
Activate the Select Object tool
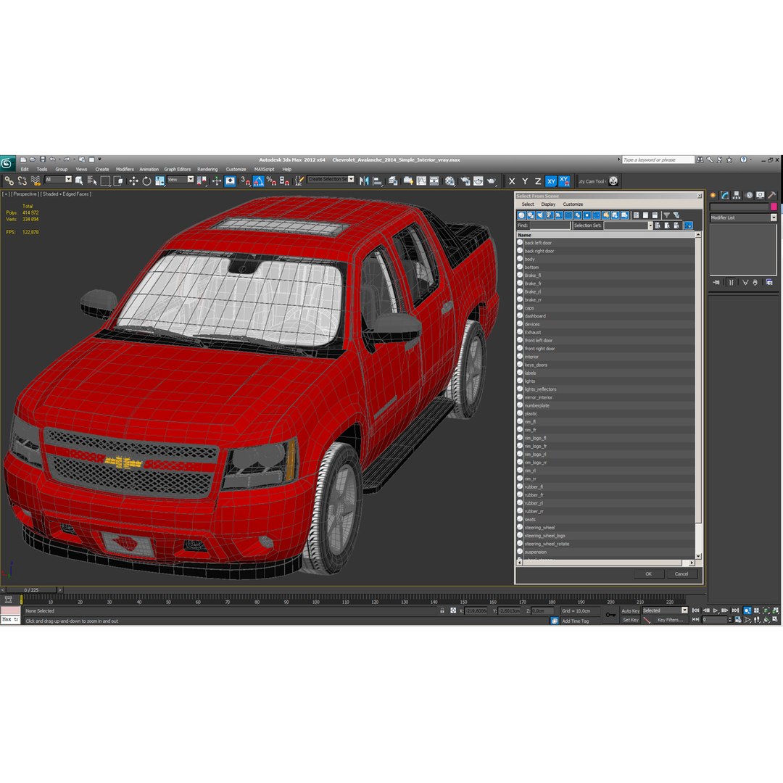[79, 181]
